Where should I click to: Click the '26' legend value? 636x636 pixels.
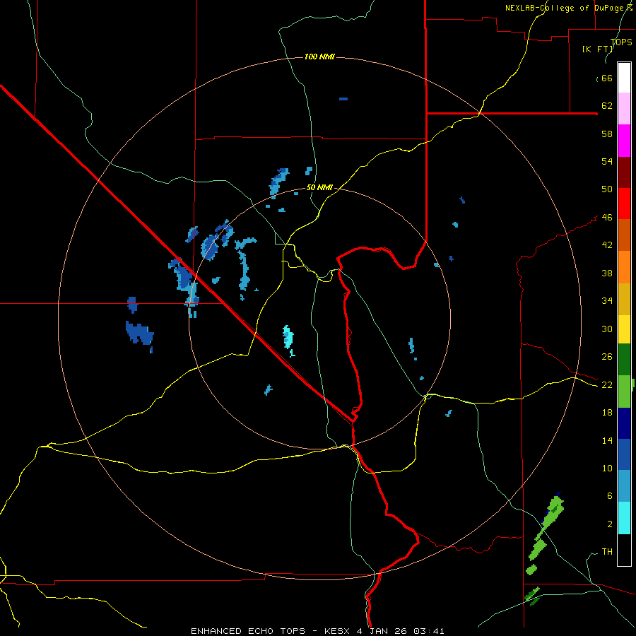pos(607,357)
